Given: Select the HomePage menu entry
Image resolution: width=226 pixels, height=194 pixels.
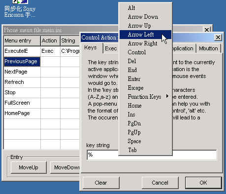Looking at the screenshot, I should click(22, 113).
